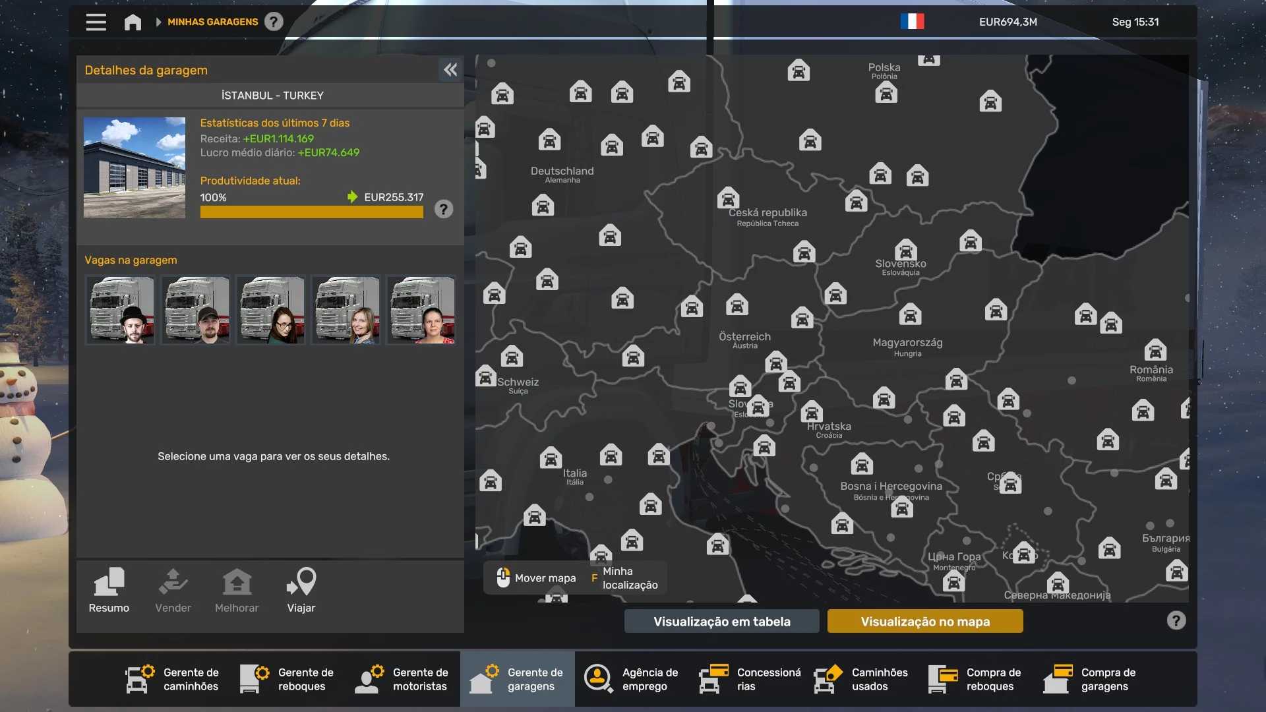Click the yellow productivity progress bar
The image size is (1266, 712).
(x=311, y=212)
